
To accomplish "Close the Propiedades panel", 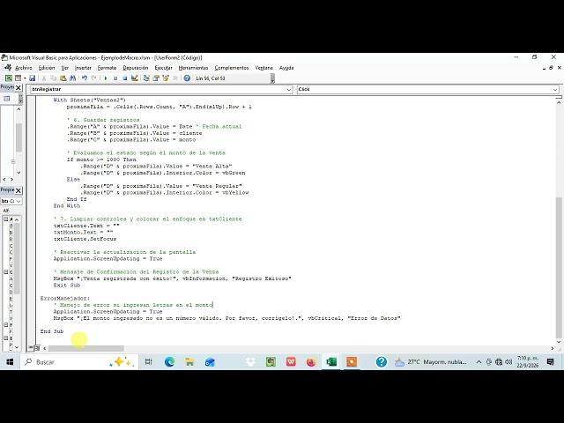I will point(19,190).
